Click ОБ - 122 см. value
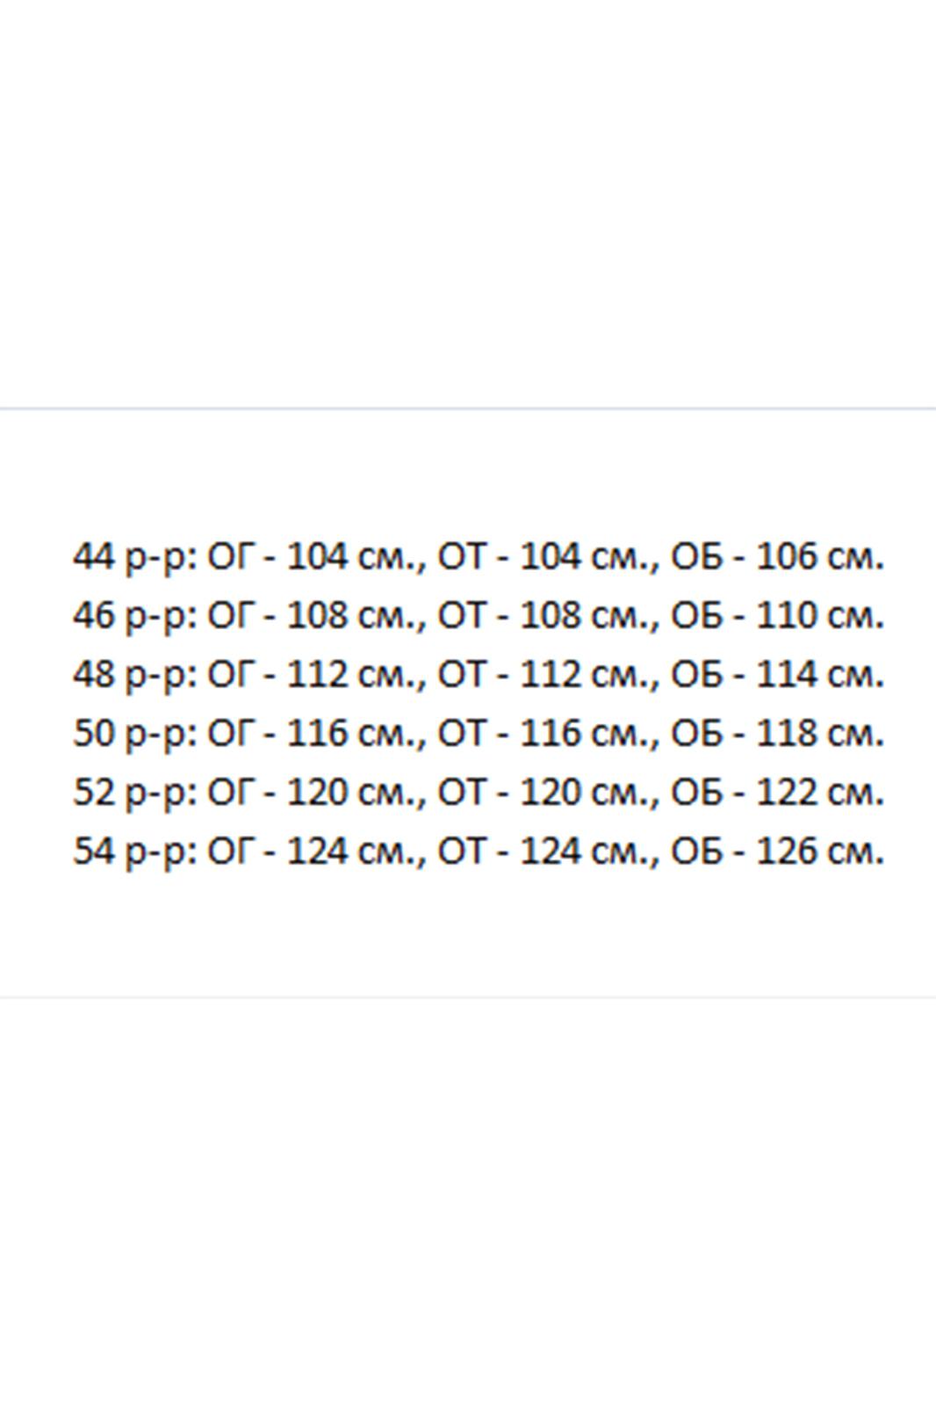This screenshot has height=1406, width=936. [x=777, y=792]
